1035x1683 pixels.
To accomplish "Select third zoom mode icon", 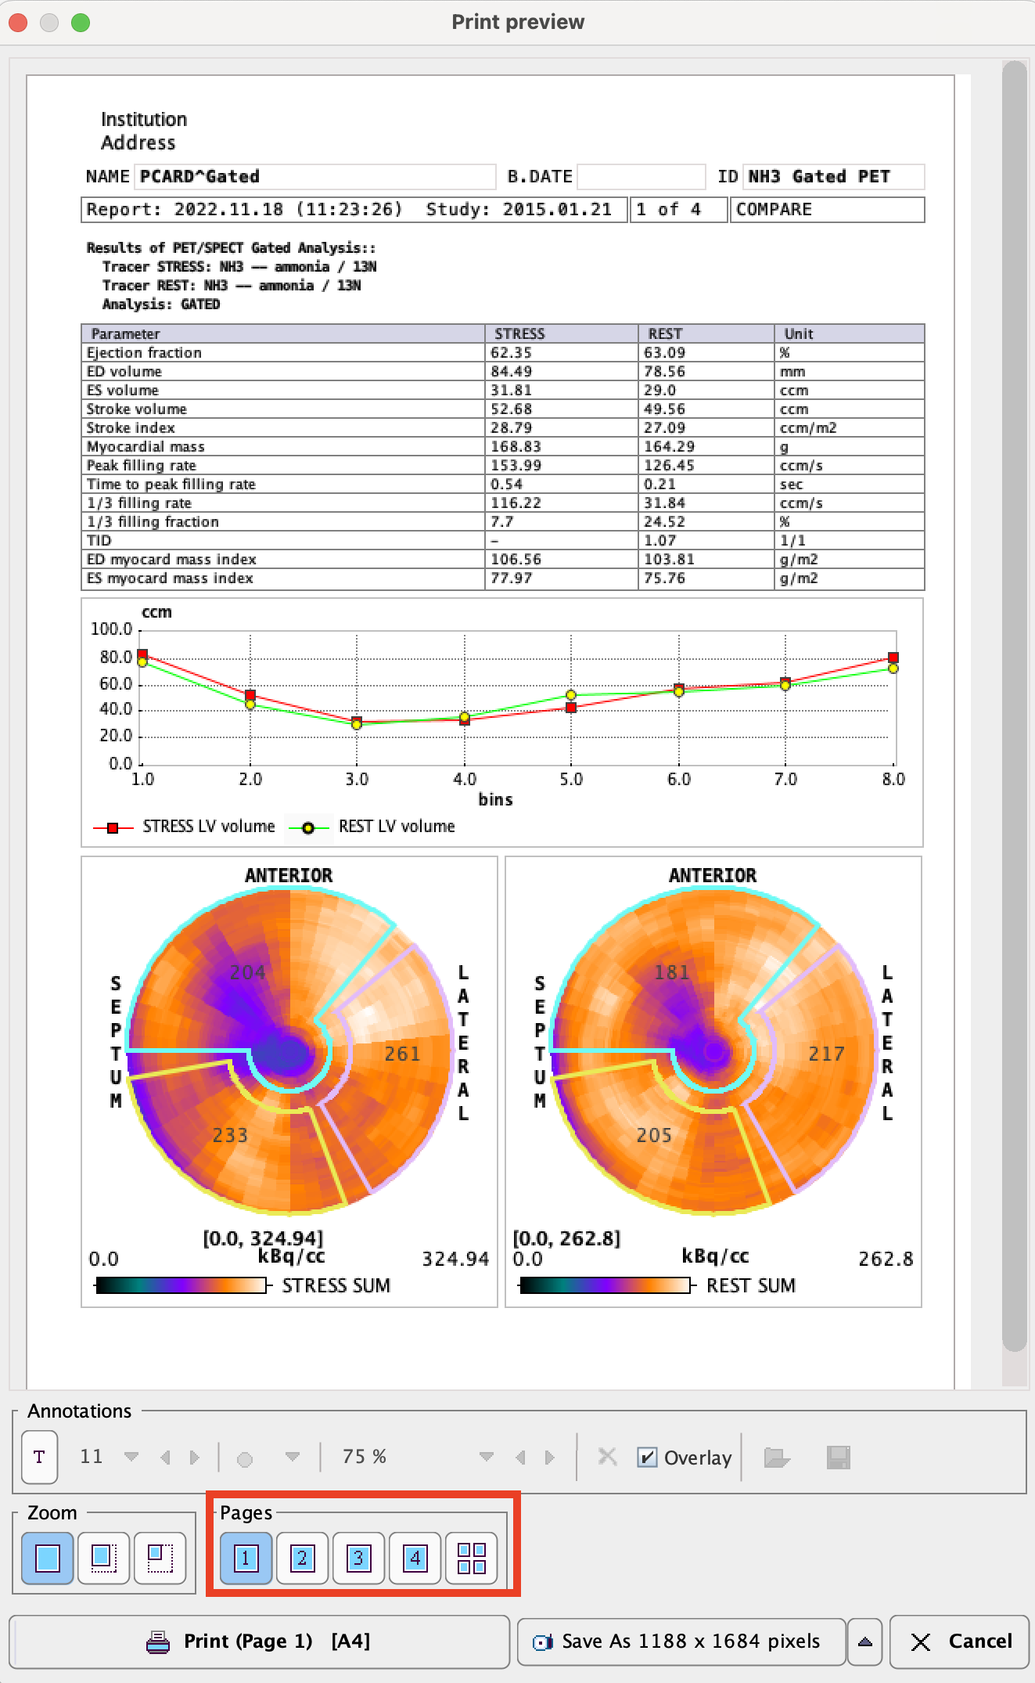I will tap(160, 1558).
